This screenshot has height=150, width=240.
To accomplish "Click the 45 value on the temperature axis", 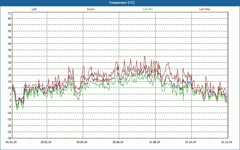I will tap(10, 44).
